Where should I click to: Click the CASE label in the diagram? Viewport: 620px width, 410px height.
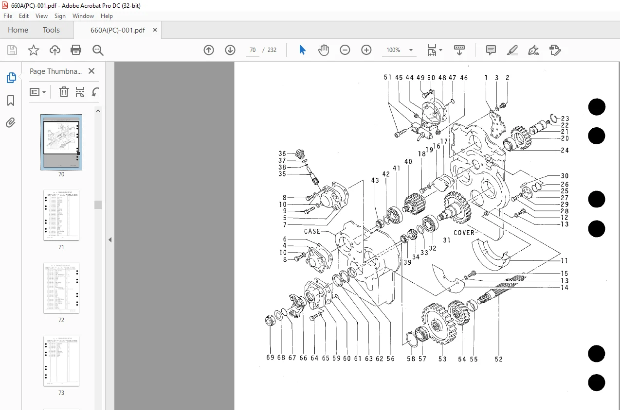(x=312, y=232)
